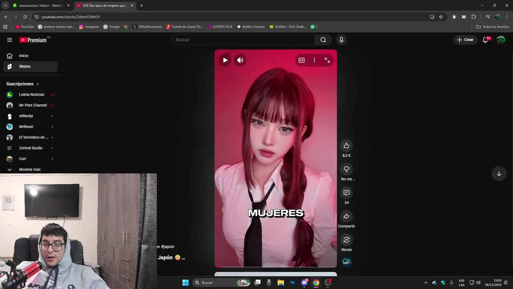Expand the Suscripciones section
513x289 pixels.
pyautogui.click(x=23, y=84)
